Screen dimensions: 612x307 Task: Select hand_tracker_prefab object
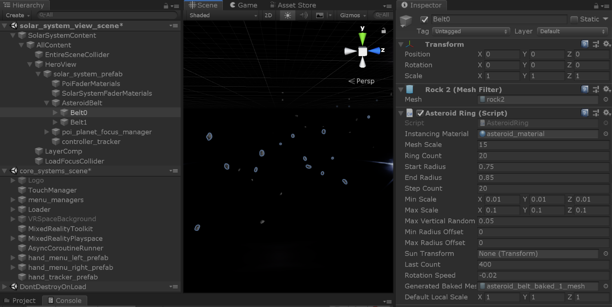63,277
